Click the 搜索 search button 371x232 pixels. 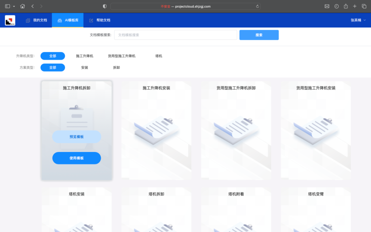[259, 35]
